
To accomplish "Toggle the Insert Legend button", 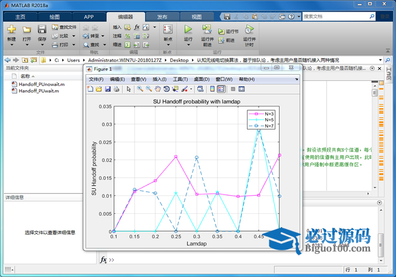I will tap(221, 89).
